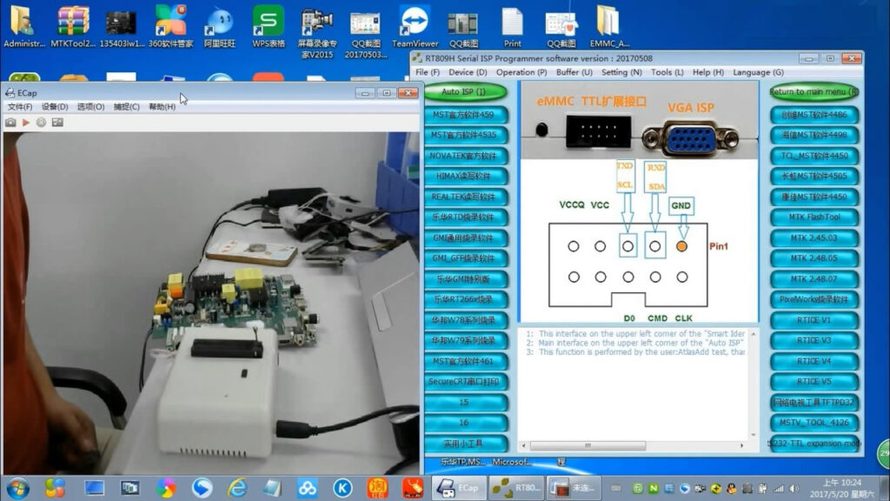The image size is (890, 501).
Task: Click the button labeled 15
Action: (x=465, y=402)
